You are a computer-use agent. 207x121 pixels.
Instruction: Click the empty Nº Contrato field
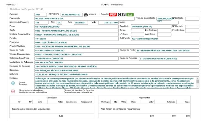point(192,27)
